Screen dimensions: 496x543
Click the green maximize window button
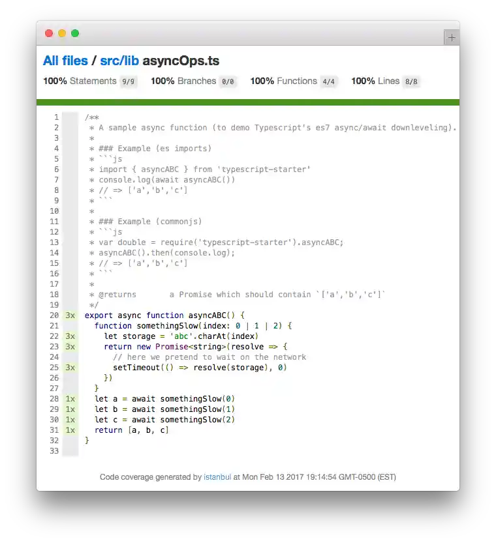coord(75,33)
